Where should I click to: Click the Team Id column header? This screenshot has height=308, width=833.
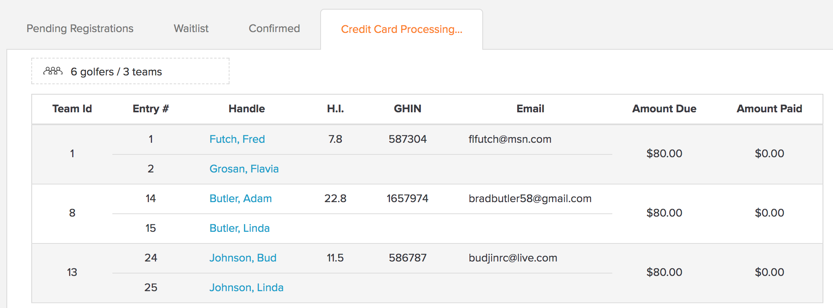coord(72,109)
